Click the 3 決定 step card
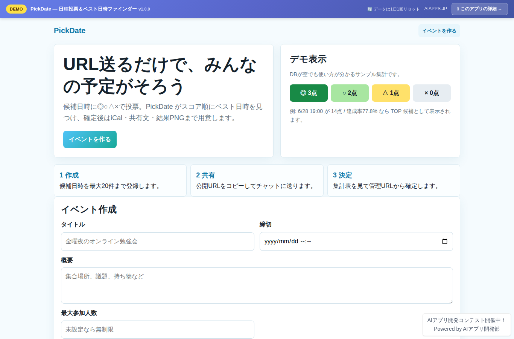 coord(394,180)
